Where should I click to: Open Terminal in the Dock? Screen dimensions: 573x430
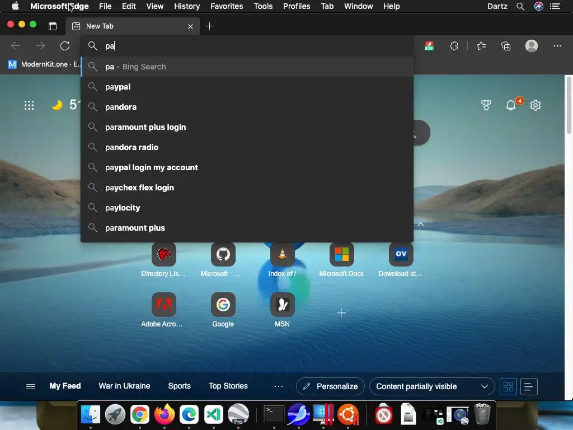(x=274, y=414)
